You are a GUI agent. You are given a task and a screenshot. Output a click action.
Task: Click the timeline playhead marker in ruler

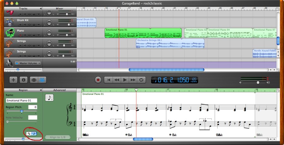coord(119,8)
